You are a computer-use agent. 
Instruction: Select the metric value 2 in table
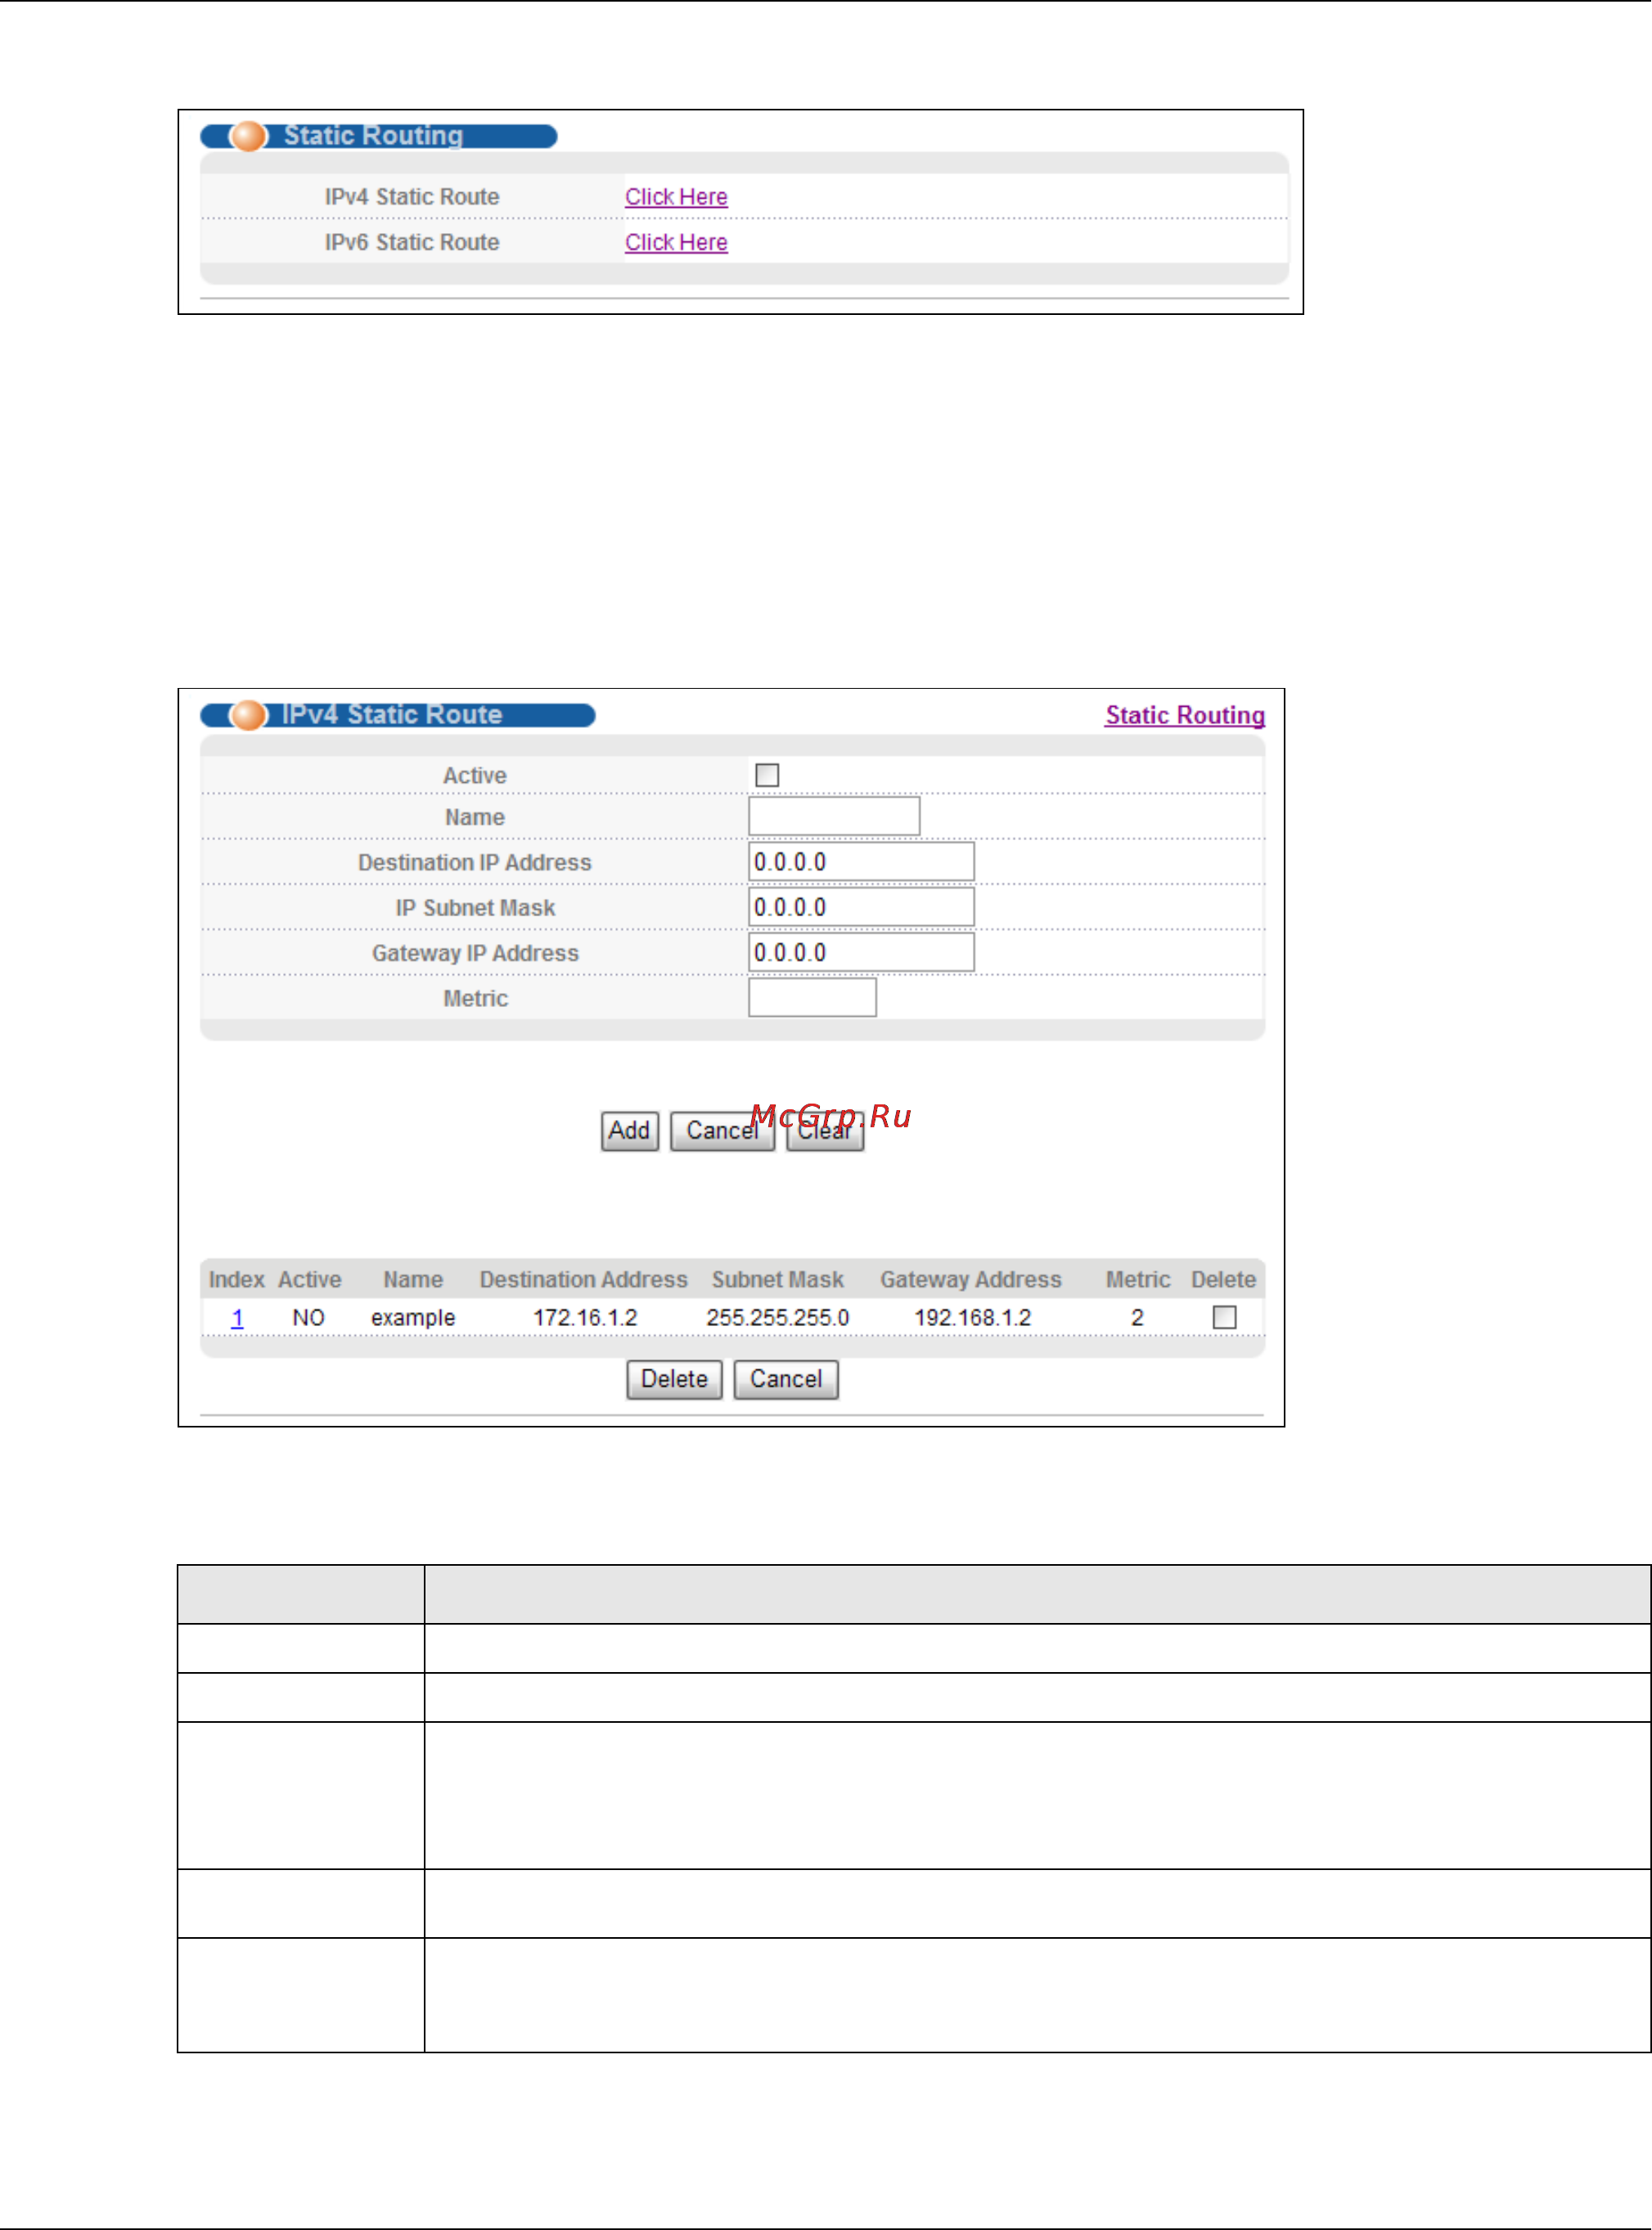(1137, 1317)
